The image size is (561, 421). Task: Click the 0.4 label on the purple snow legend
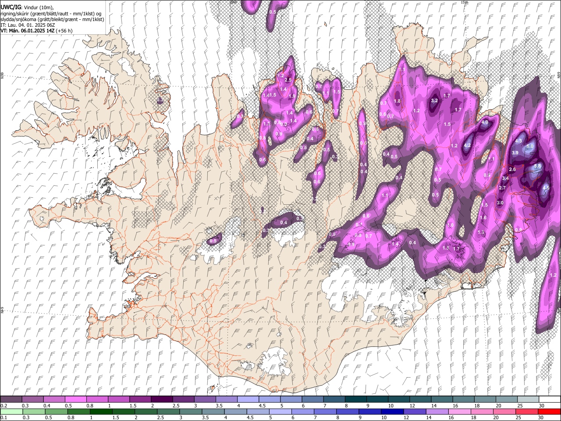click(47, 406)
